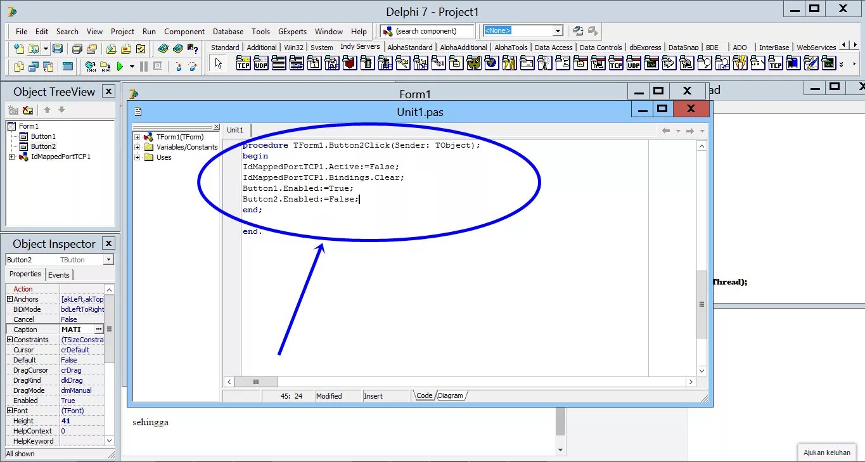The image size is (865, 462).
Task: Switch to the ADO palette tab
Action: (x=740, y=48)
